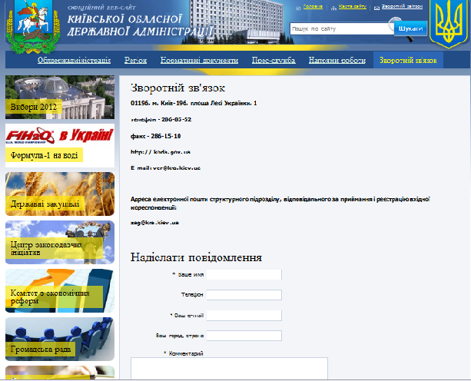Click the Ukrainian trident emblem
This screenshot has height=381, width=471.
coord(448,25)
